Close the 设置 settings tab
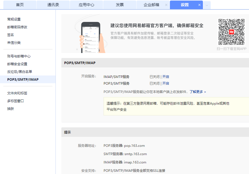This screenshot has height=174, width=249. tap(199, 5)
